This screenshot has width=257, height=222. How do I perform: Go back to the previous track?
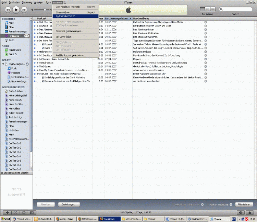click(8, 10)
